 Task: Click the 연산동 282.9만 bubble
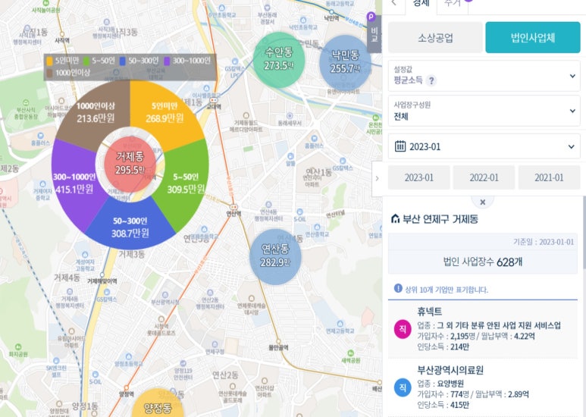point(275,256)
